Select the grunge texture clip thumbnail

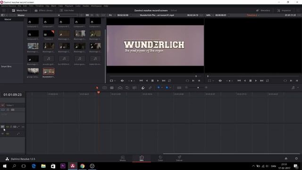pyautogui.click(x=33, y=71)
